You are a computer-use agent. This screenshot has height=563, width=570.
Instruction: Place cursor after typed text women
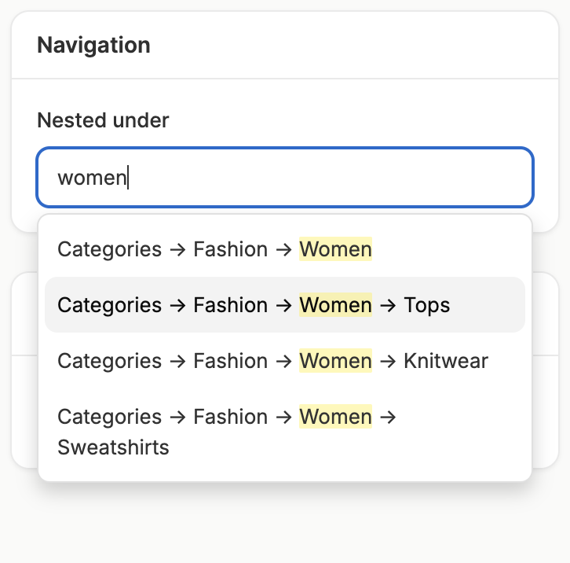tap(127, 178)
